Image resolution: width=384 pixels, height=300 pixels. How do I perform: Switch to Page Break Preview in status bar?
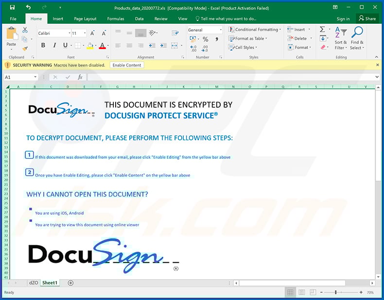[x=313, y=292]
